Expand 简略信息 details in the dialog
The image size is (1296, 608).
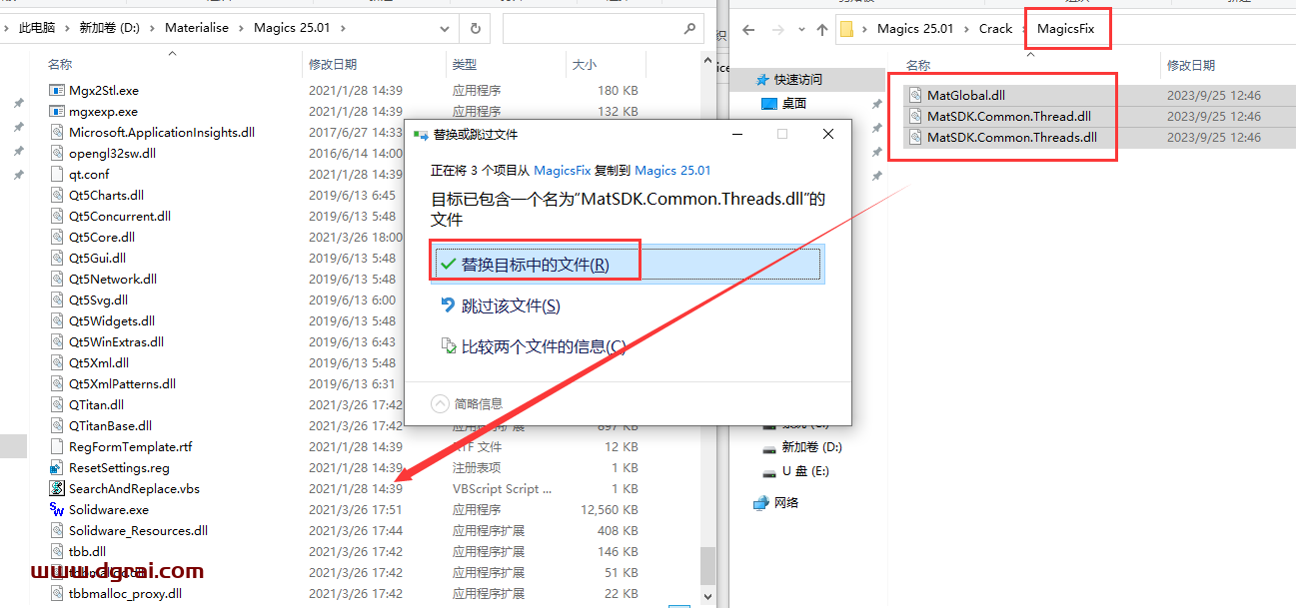(x=467, y=404)
